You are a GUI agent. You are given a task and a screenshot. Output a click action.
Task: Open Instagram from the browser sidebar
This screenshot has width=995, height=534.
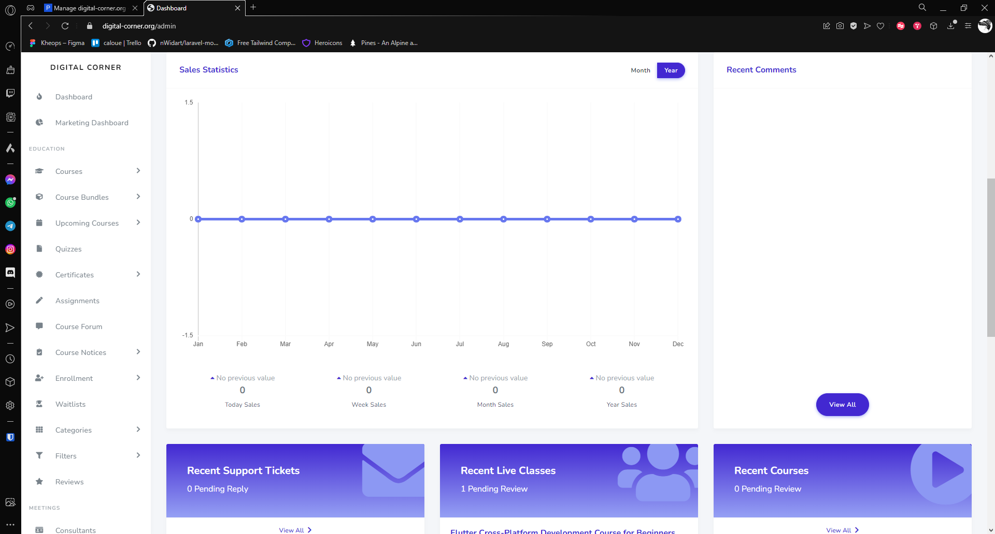pyautogui.click(x=10, y=249)
